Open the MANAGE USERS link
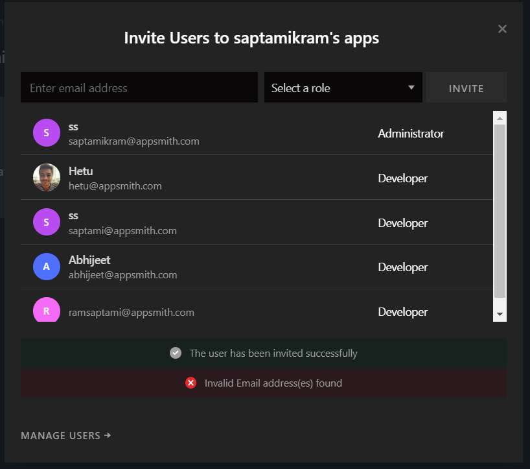This screenshot has height=469, width=530. [65, 435]
